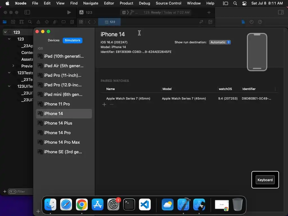Open the Debug menu
The image size is (288, 216).
(144, 3)
